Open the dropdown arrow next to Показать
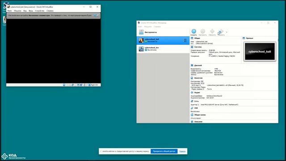Viewport: 286px width, 161px height. (227, 32)
